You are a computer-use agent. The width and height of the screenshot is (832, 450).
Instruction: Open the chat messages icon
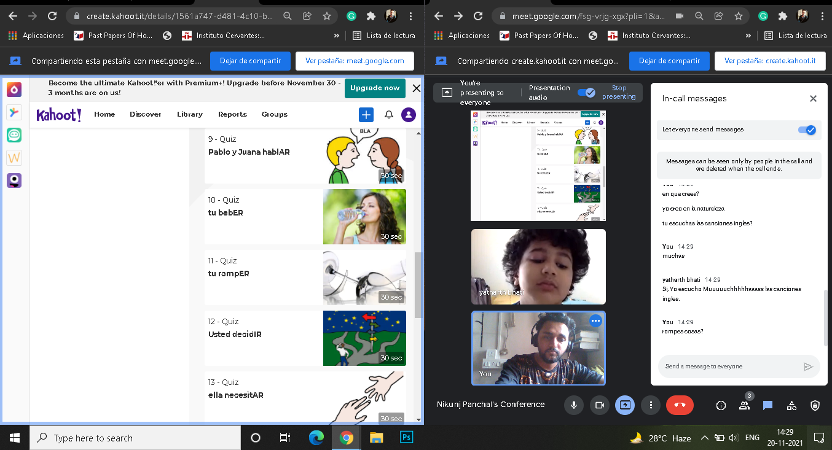(x=767, y=405)
